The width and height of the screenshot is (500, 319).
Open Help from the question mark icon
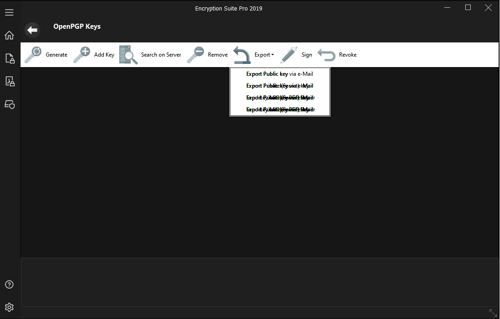tap(9, 284)
